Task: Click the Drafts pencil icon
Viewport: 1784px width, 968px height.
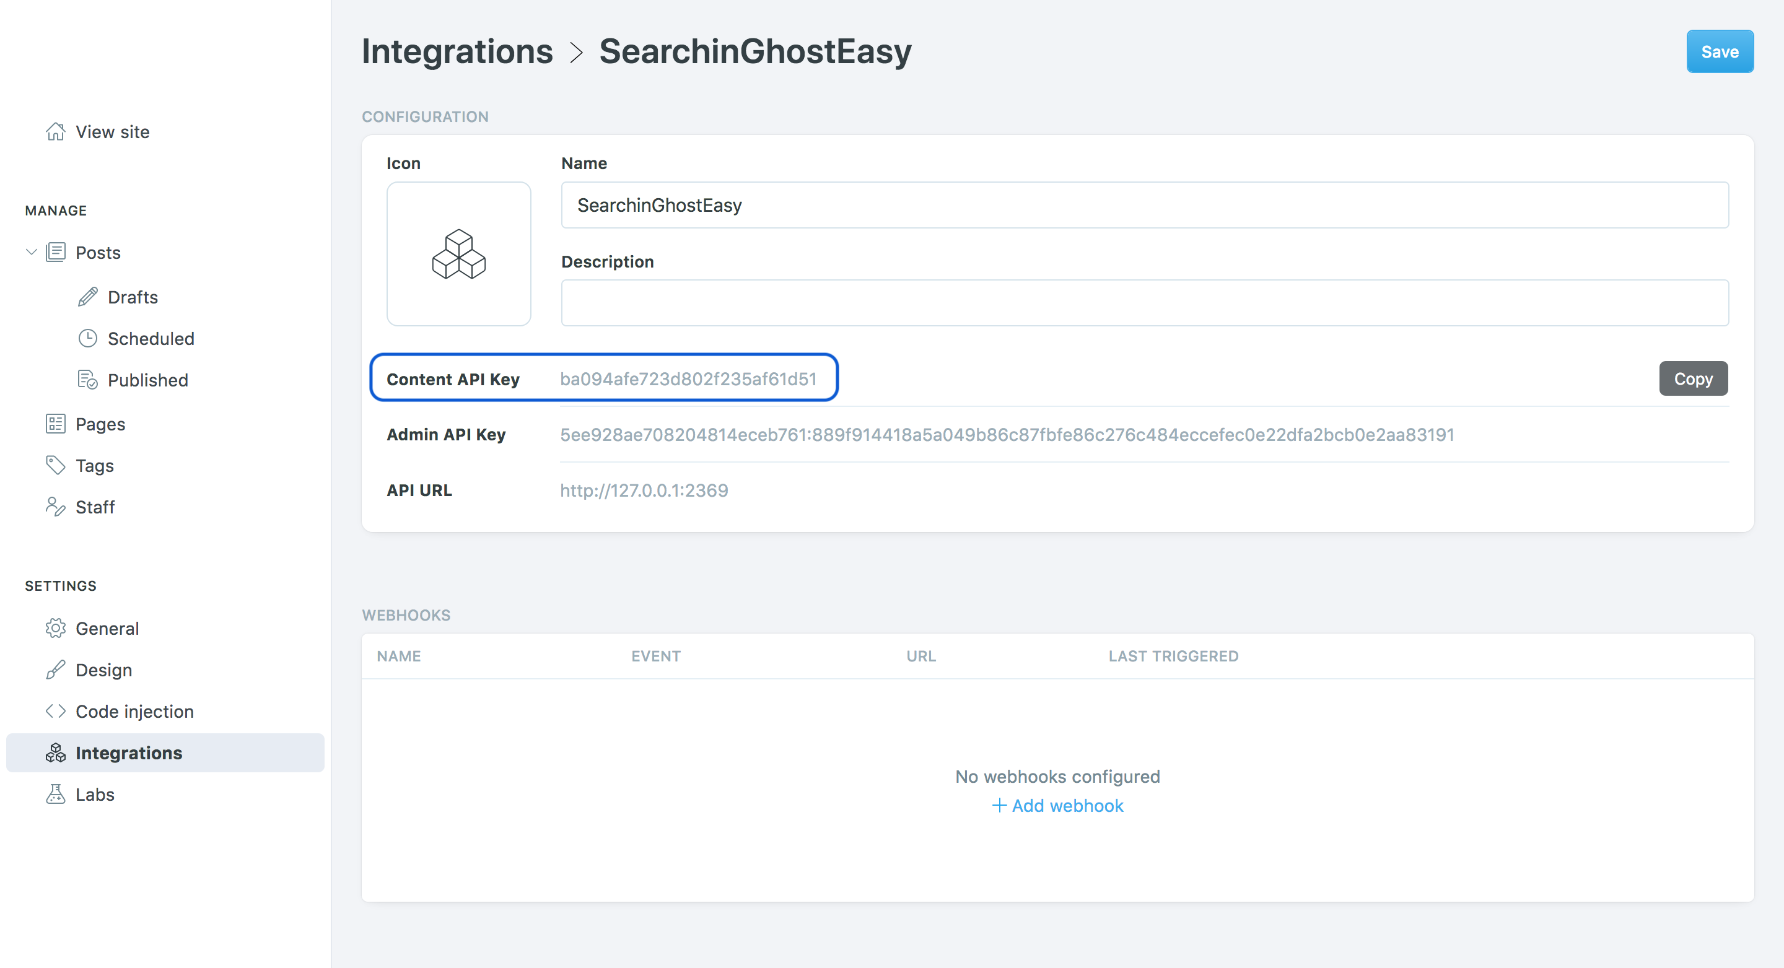Action: [x=87, y=297]
